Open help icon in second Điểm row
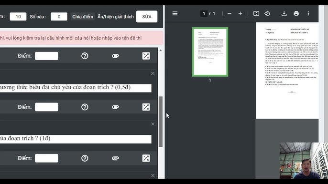 [x=85, y=107]
